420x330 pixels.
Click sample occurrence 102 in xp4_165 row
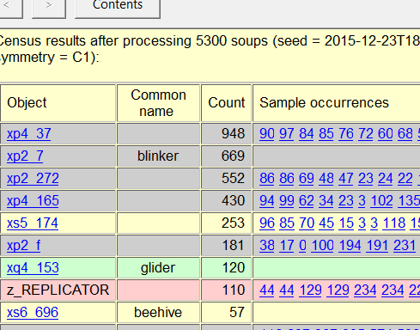pyautogui.click(x=381, y=201)
